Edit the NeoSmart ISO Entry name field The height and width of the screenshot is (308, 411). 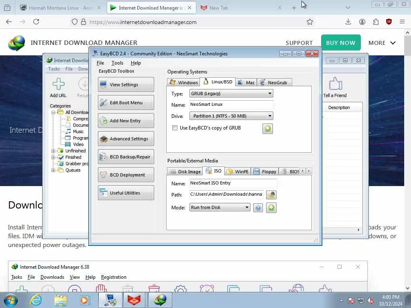pyautogui.click(x=233, y=183)
